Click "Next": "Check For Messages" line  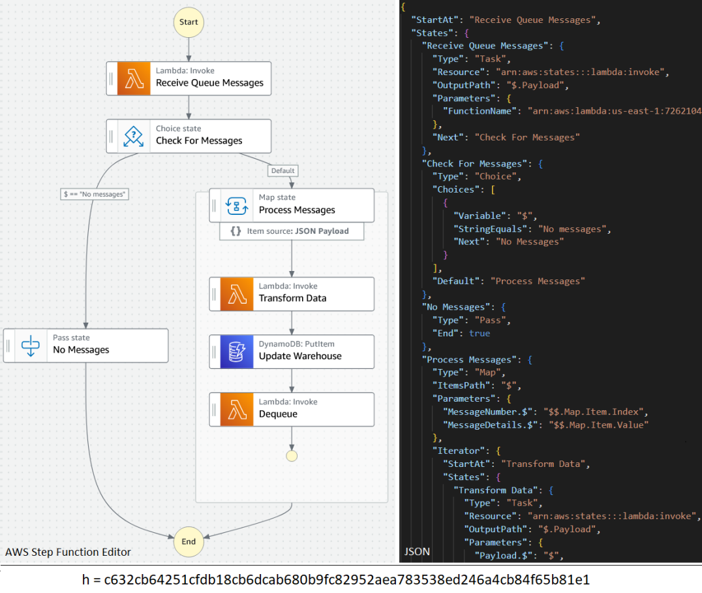[506, 138]
